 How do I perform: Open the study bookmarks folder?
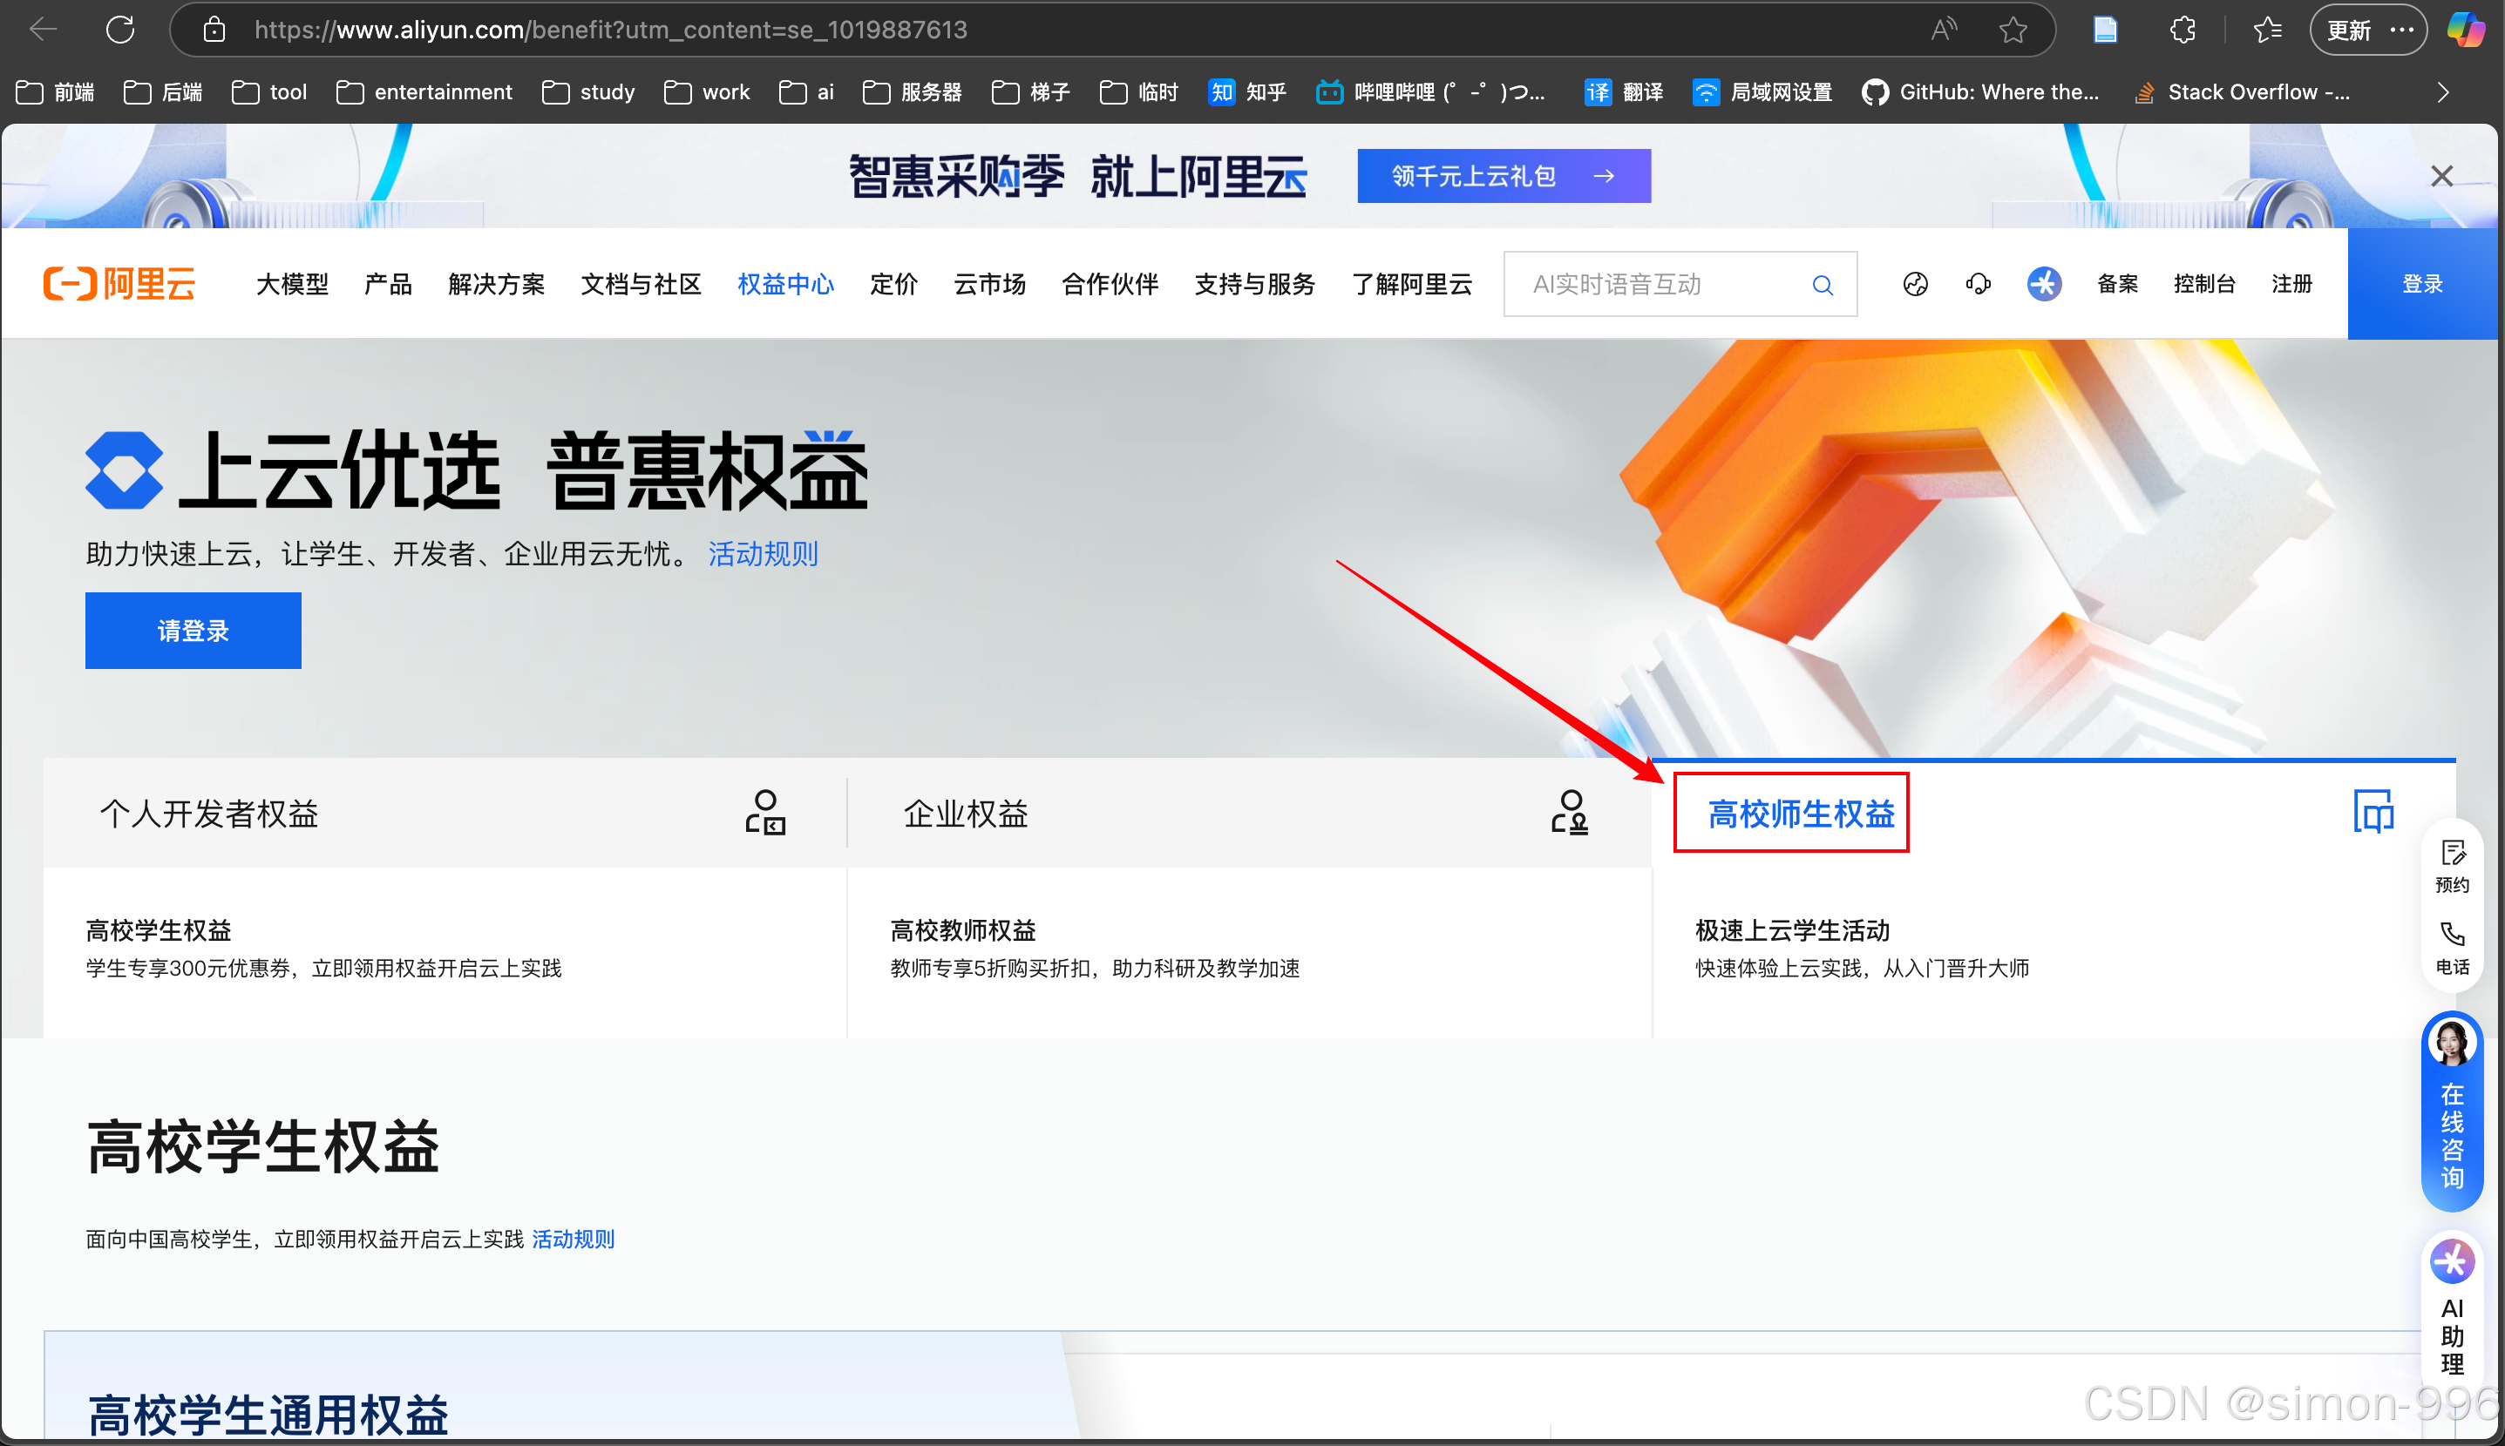(x=588, y=92)
